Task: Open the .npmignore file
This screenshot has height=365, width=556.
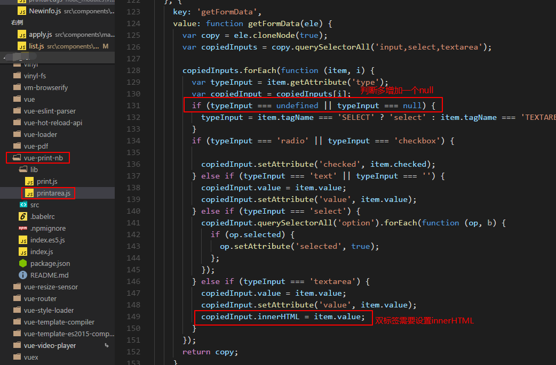Action: [x=48, y=229]
